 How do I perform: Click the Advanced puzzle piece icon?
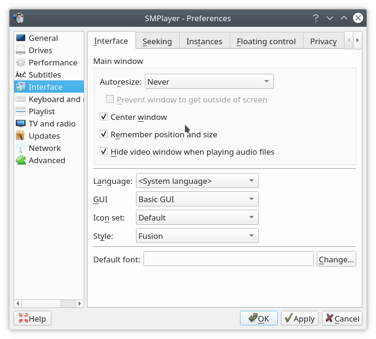coord(21,160)
